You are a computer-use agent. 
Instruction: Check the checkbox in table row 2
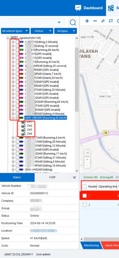click(x=84, y=205)
